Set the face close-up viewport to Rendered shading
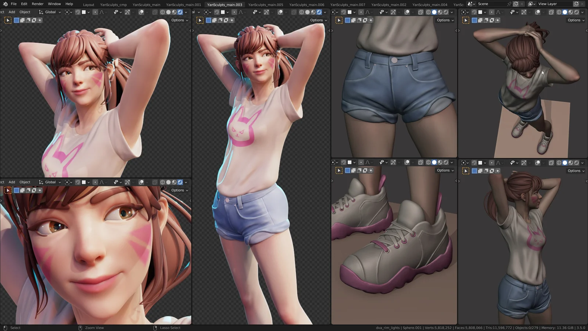The width and height of the screenshot is (588, 331). (x=180, y=182)
